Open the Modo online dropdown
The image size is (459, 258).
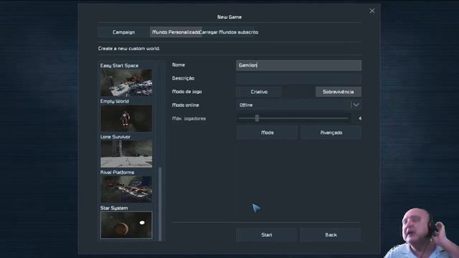point(298,105)
